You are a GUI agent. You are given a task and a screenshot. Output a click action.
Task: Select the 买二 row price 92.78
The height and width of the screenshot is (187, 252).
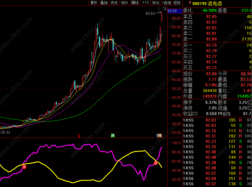pos(211,51)
